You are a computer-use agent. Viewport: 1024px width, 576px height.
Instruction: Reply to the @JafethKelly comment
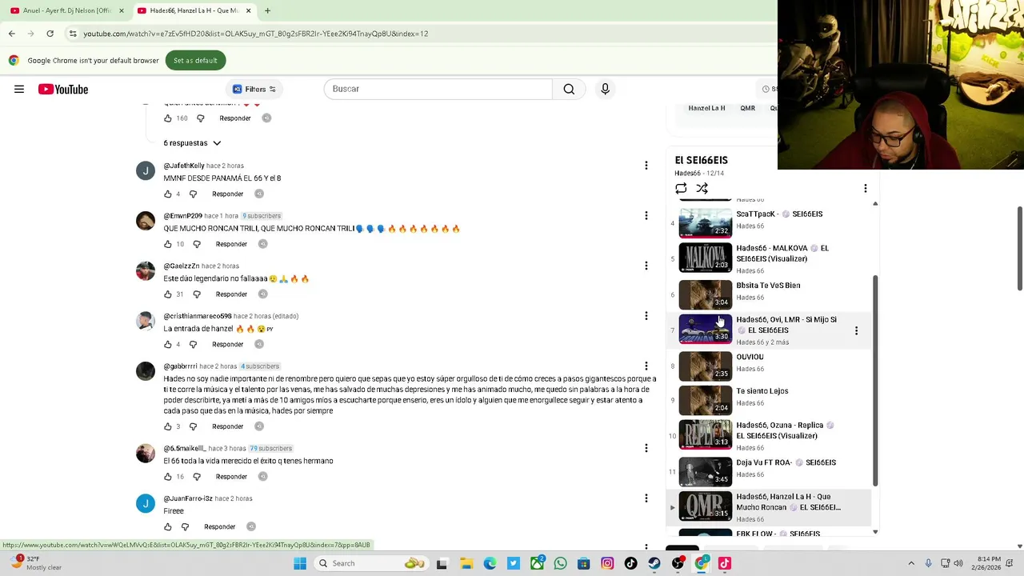click(227, 194)
